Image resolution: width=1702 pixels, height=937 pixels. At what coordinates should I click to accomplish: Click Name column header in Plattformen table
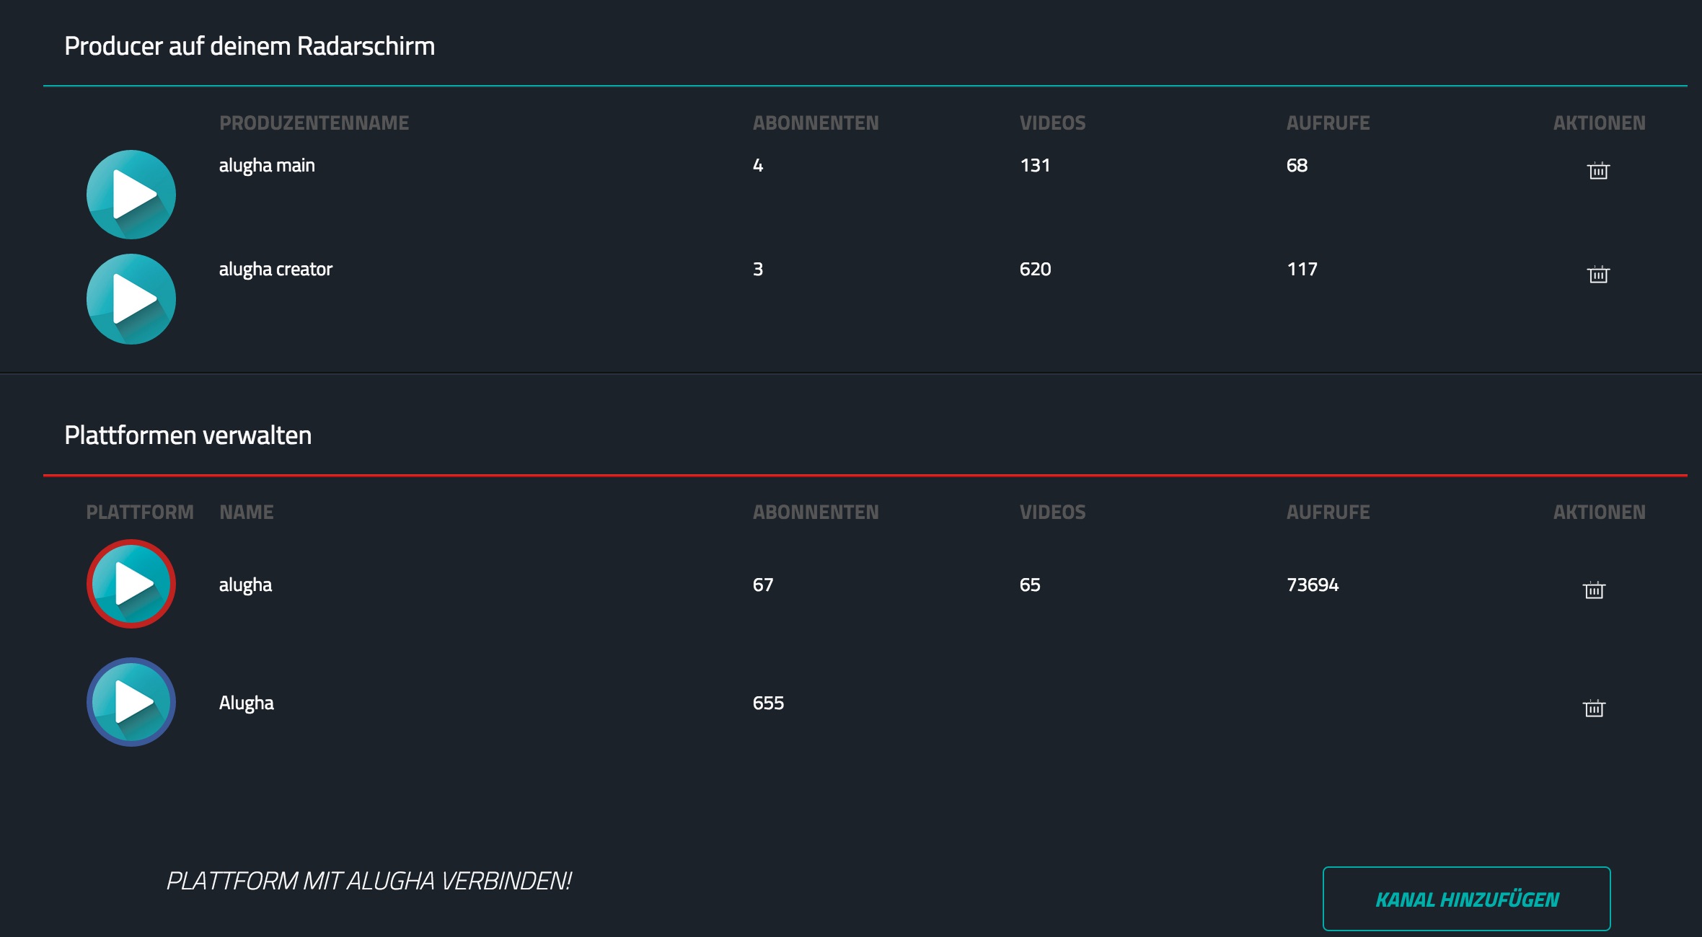pos(247,512)
